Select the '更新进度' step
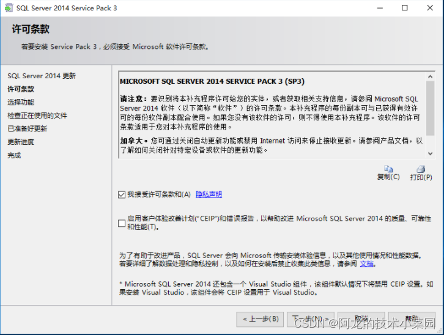This screenshot has width=444, height=335. point(21,142)
